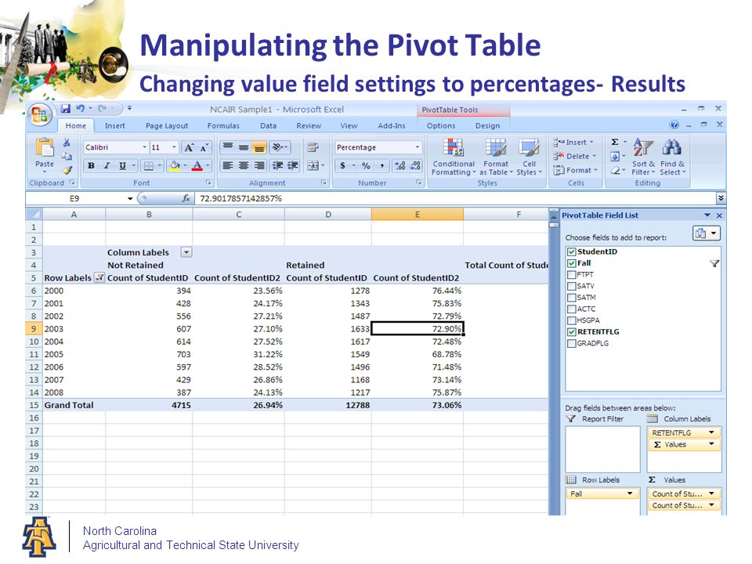This screenshot has width=752, height=564.
Task: Open Fall field dropdown in Row Labels
Action: click(630, 493)
